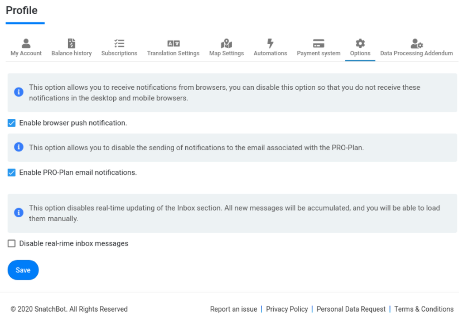Click the Save button
Screen dimensions: 459x316
pos(23,270)
